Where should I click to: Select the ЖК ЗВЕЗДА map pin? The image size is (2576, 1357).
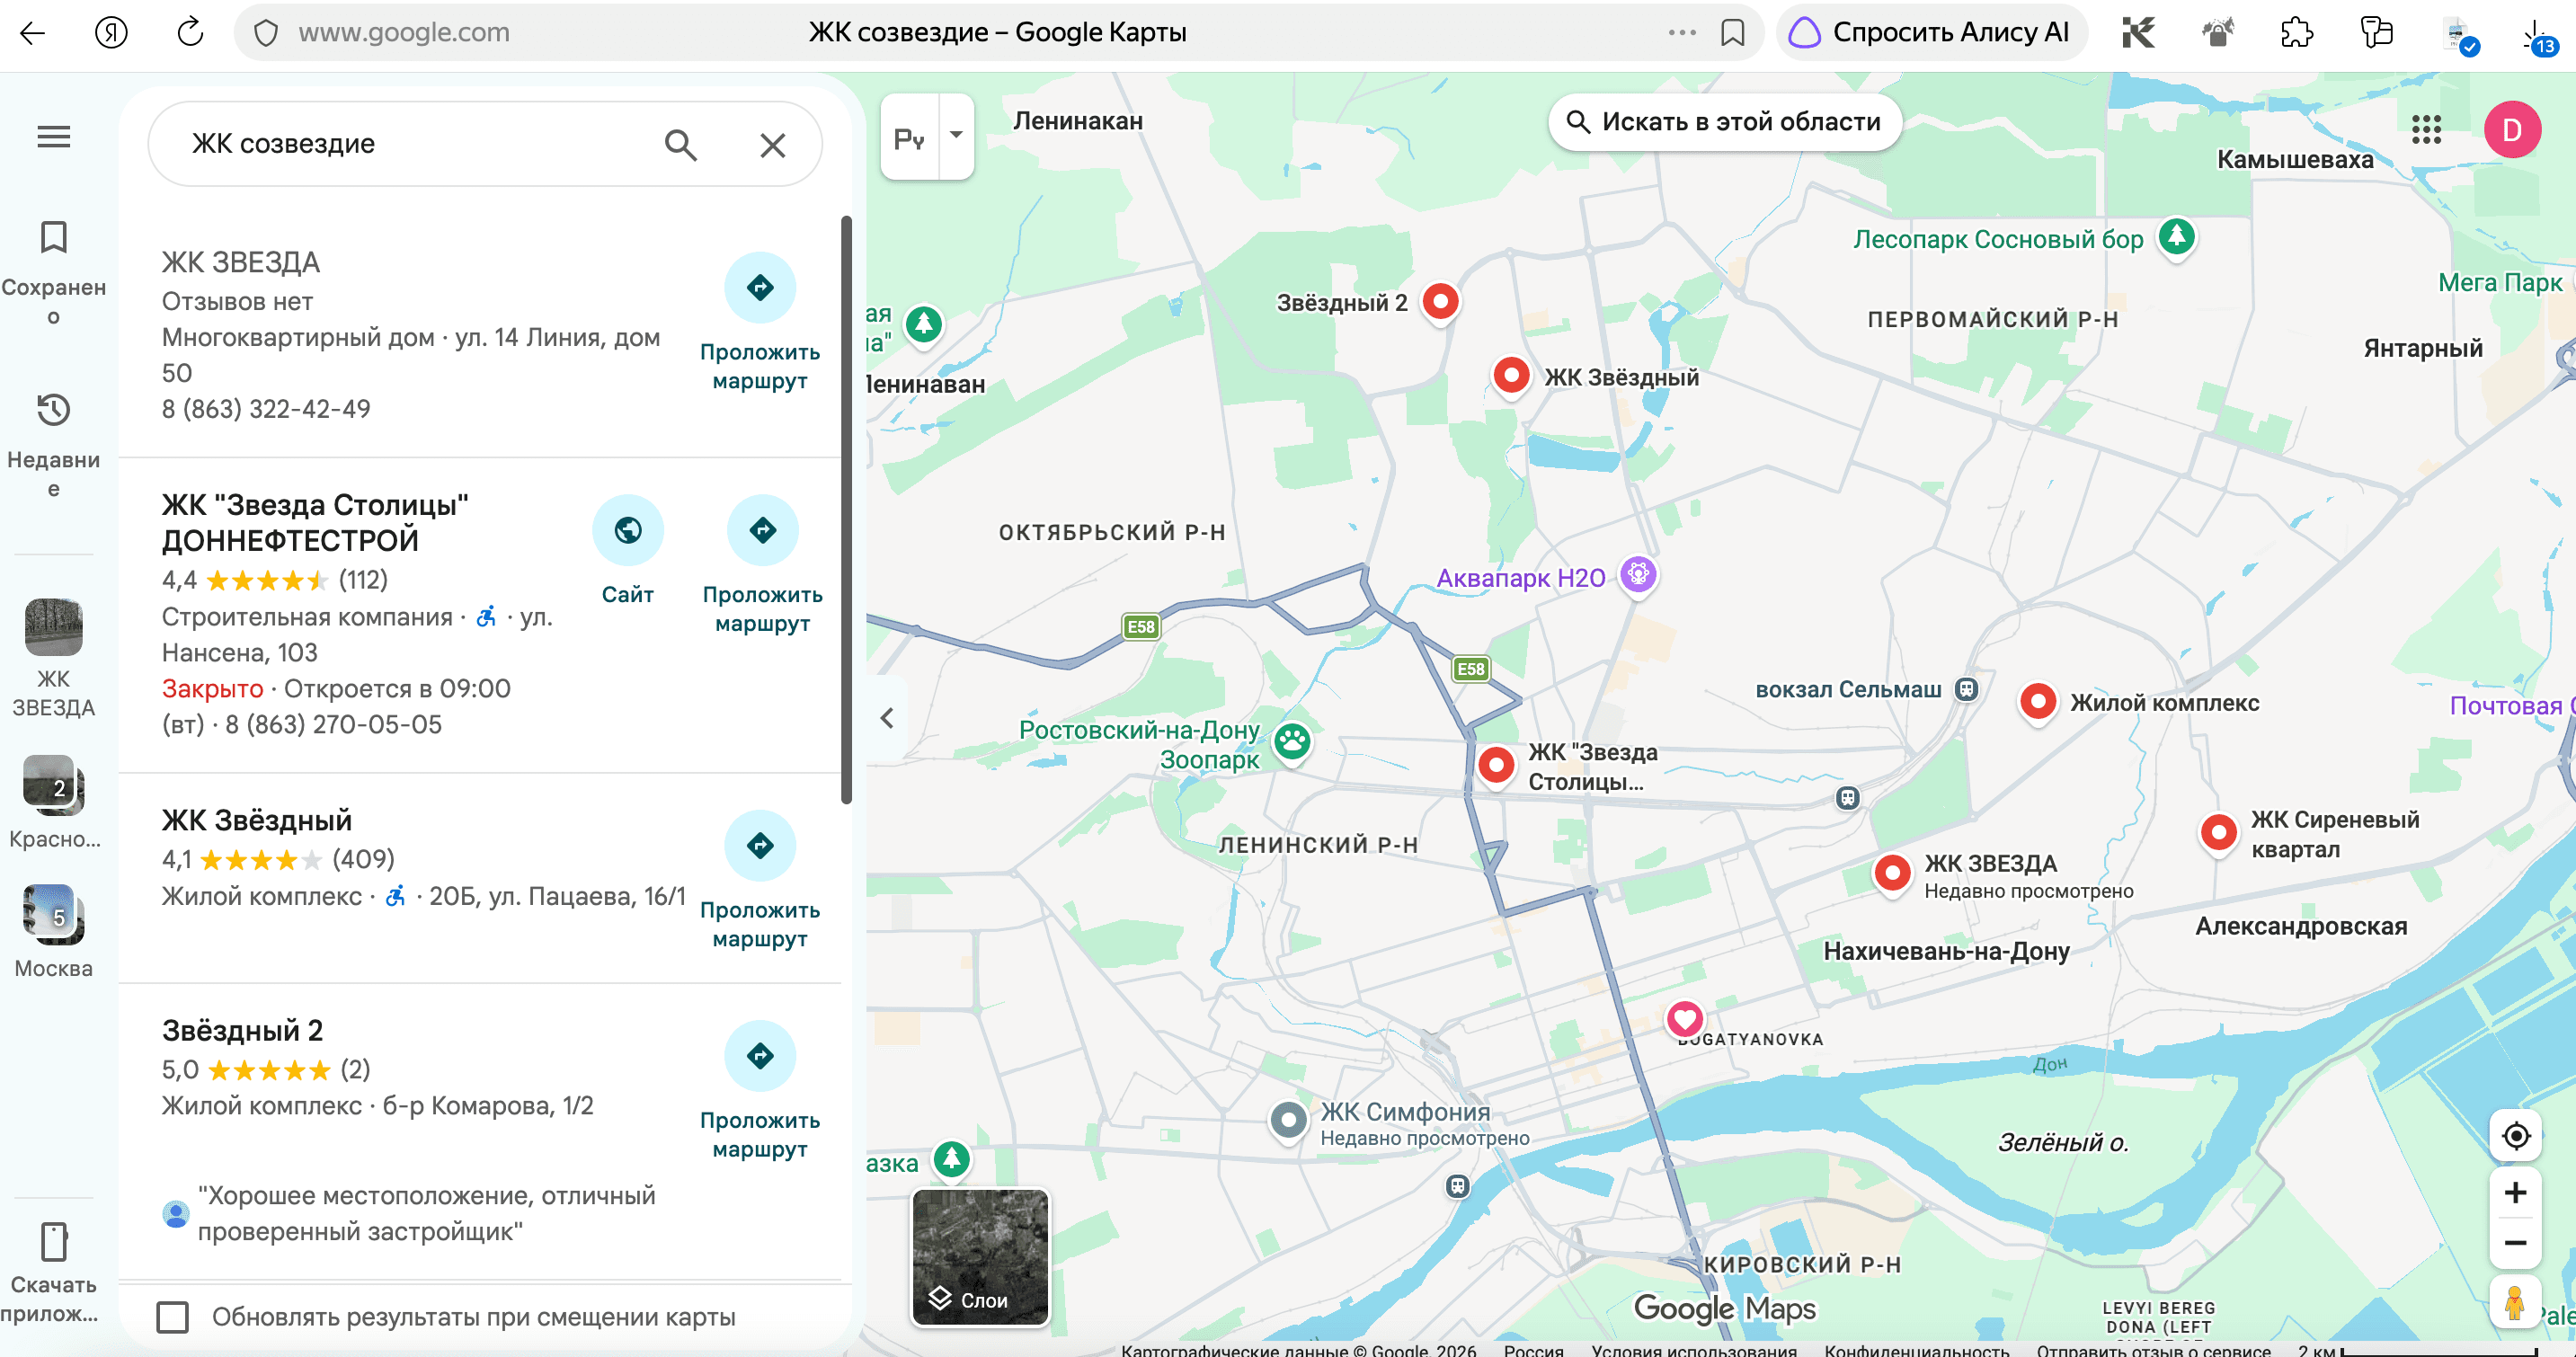[1892, 874]
